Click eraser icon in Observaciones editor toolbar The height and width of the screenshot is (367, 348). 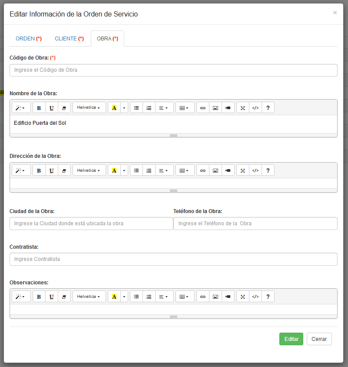tap(64, 297)
